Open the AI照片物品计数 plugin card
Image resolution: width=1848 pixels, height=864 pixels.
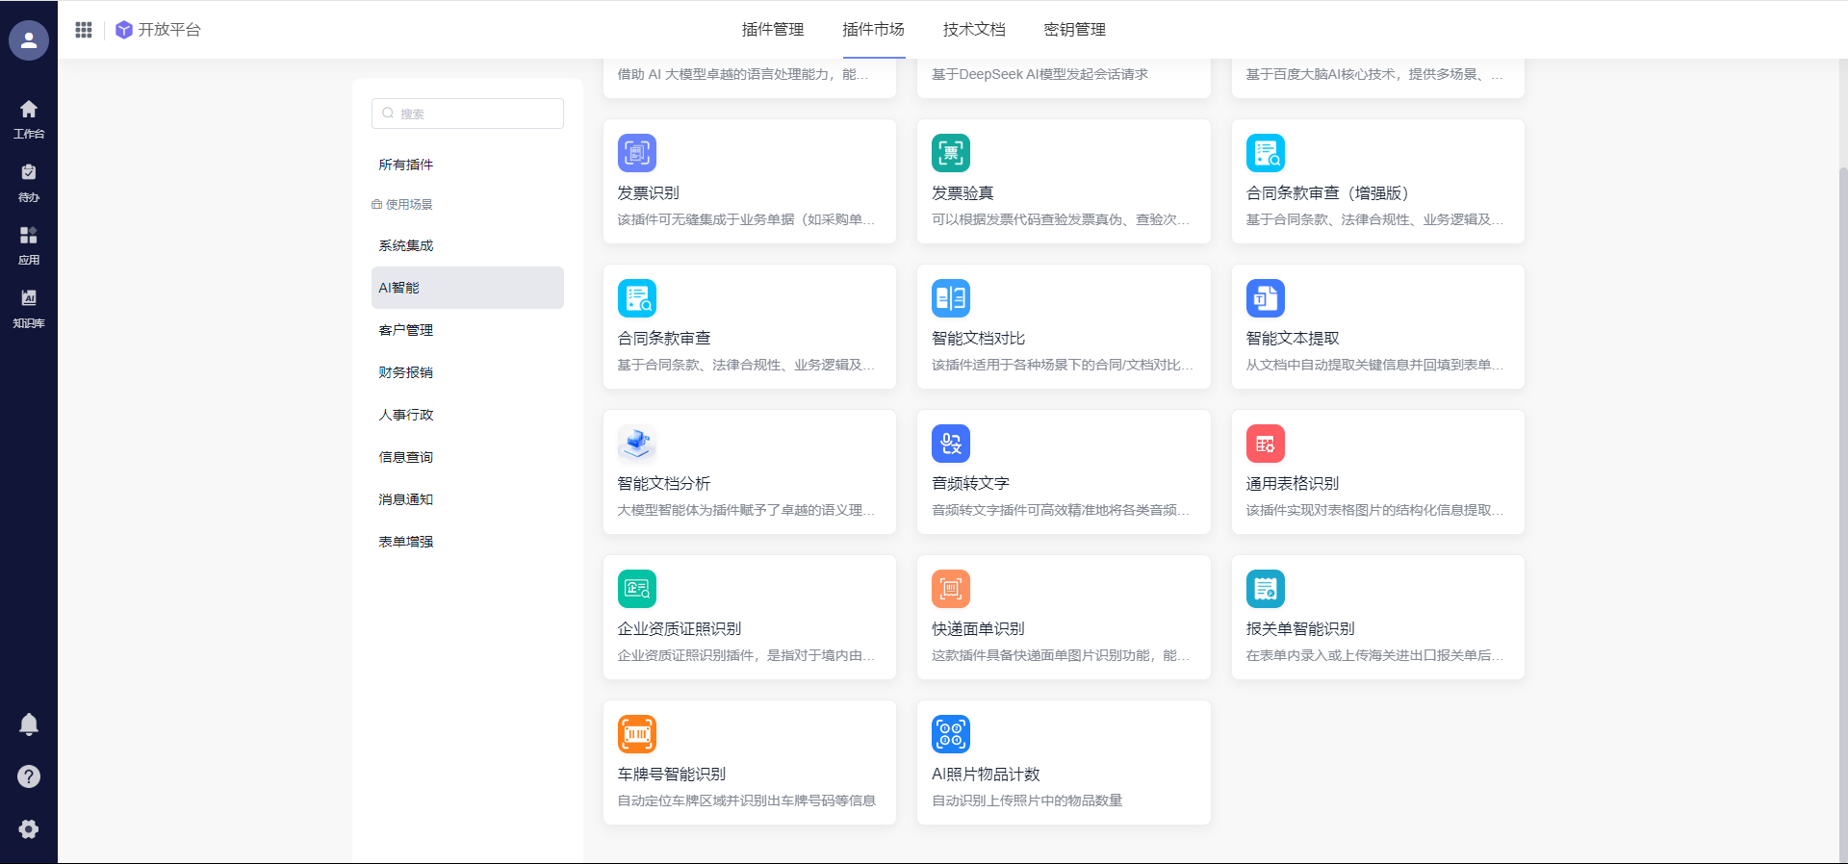[x=1063, y=762]
